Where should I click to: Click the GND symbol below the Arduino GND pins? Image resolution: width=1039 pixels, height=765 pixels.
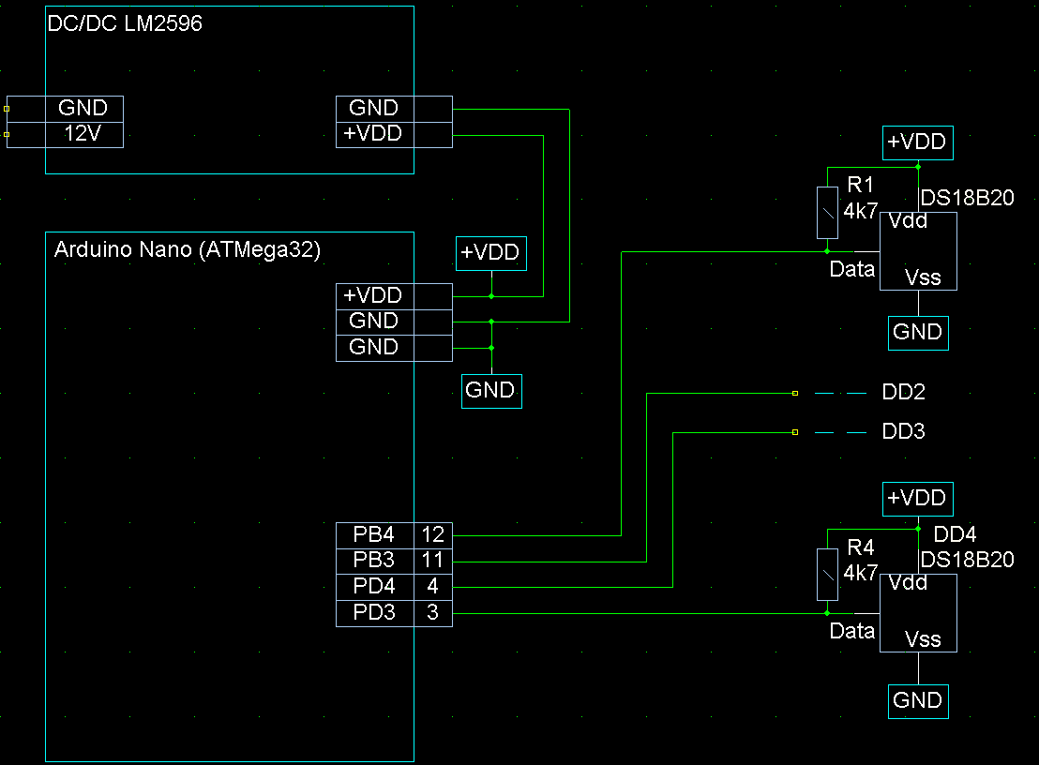coord(491,390)
